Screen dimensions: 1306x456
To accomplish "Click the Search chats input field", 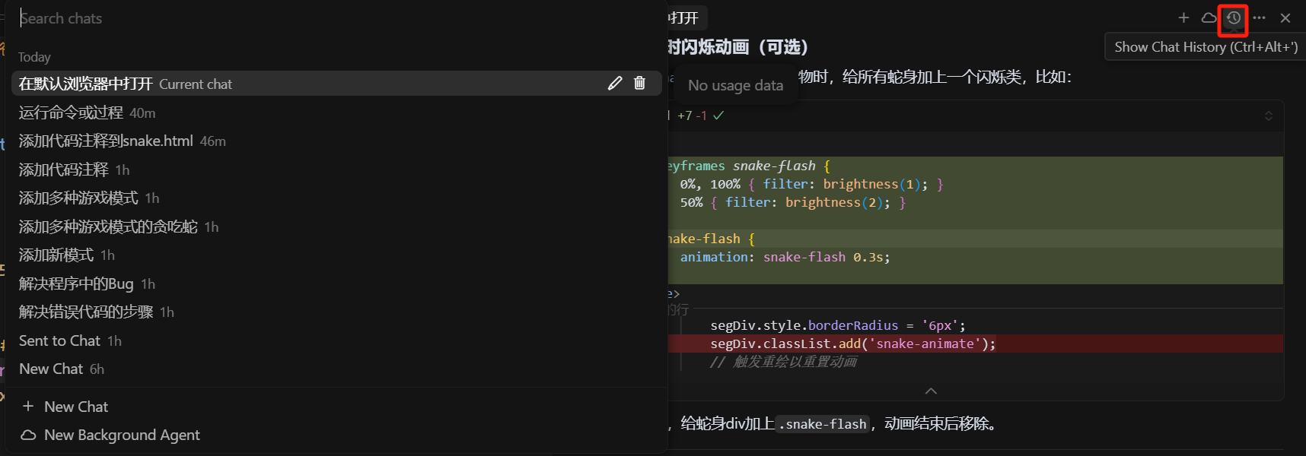I will coord(335,18).
